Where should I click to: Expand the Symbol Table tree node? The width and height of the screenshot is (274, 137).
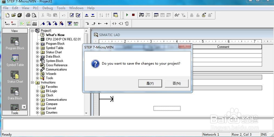click(37, 48)
